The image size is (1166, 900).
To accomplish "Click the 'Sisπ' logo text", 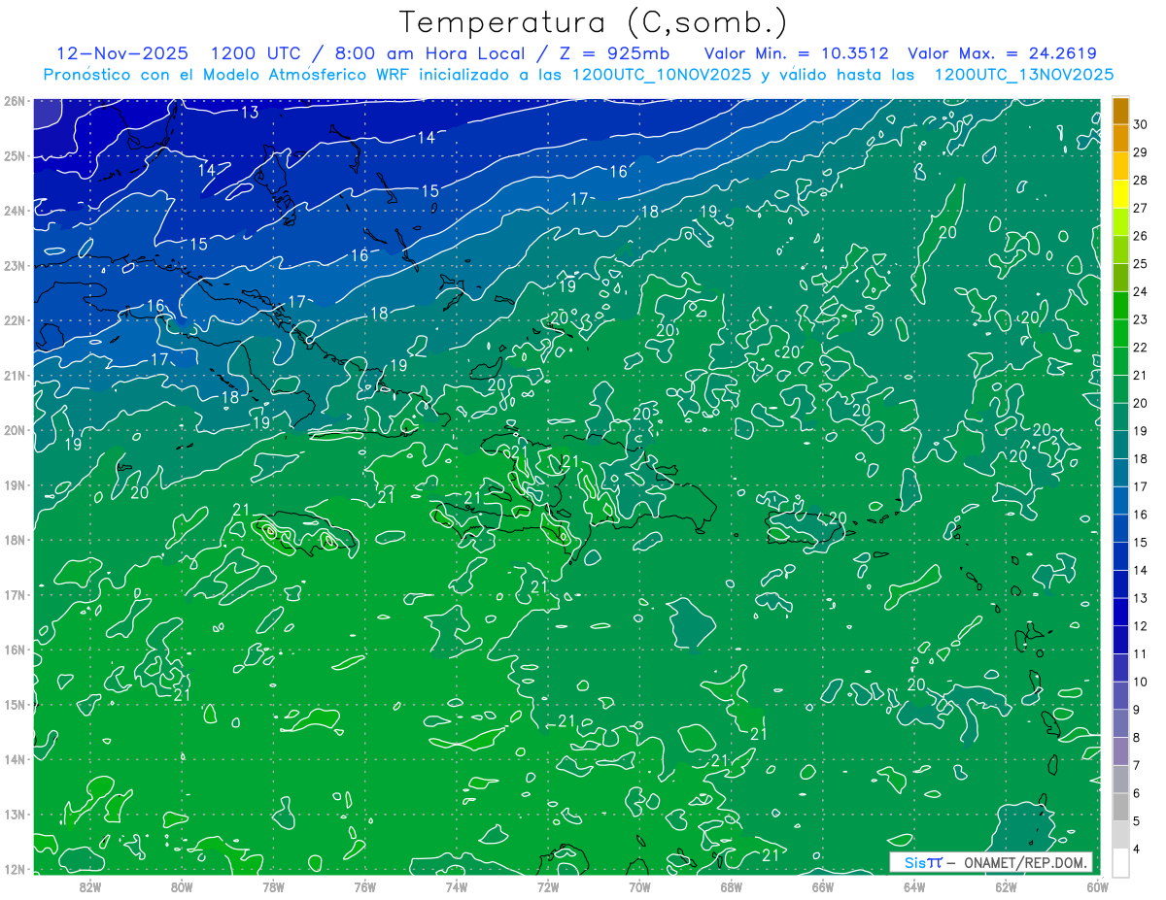I will (x=923, y=862).
